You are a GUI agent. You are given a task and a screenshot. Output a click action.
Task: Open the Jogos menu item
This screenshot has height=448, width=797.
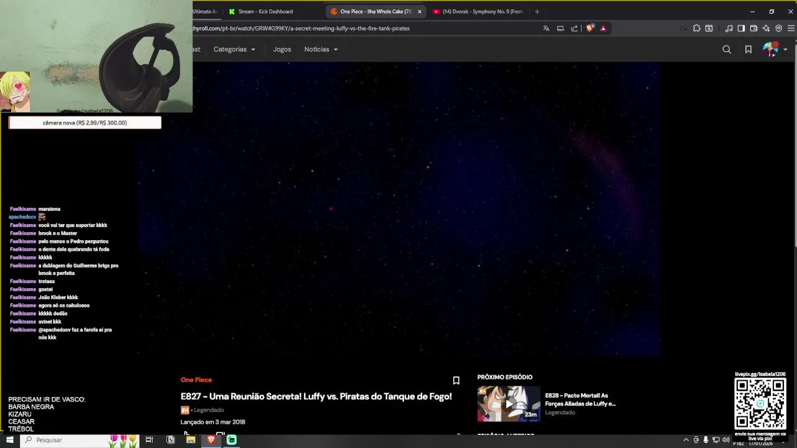click(282, 49)
